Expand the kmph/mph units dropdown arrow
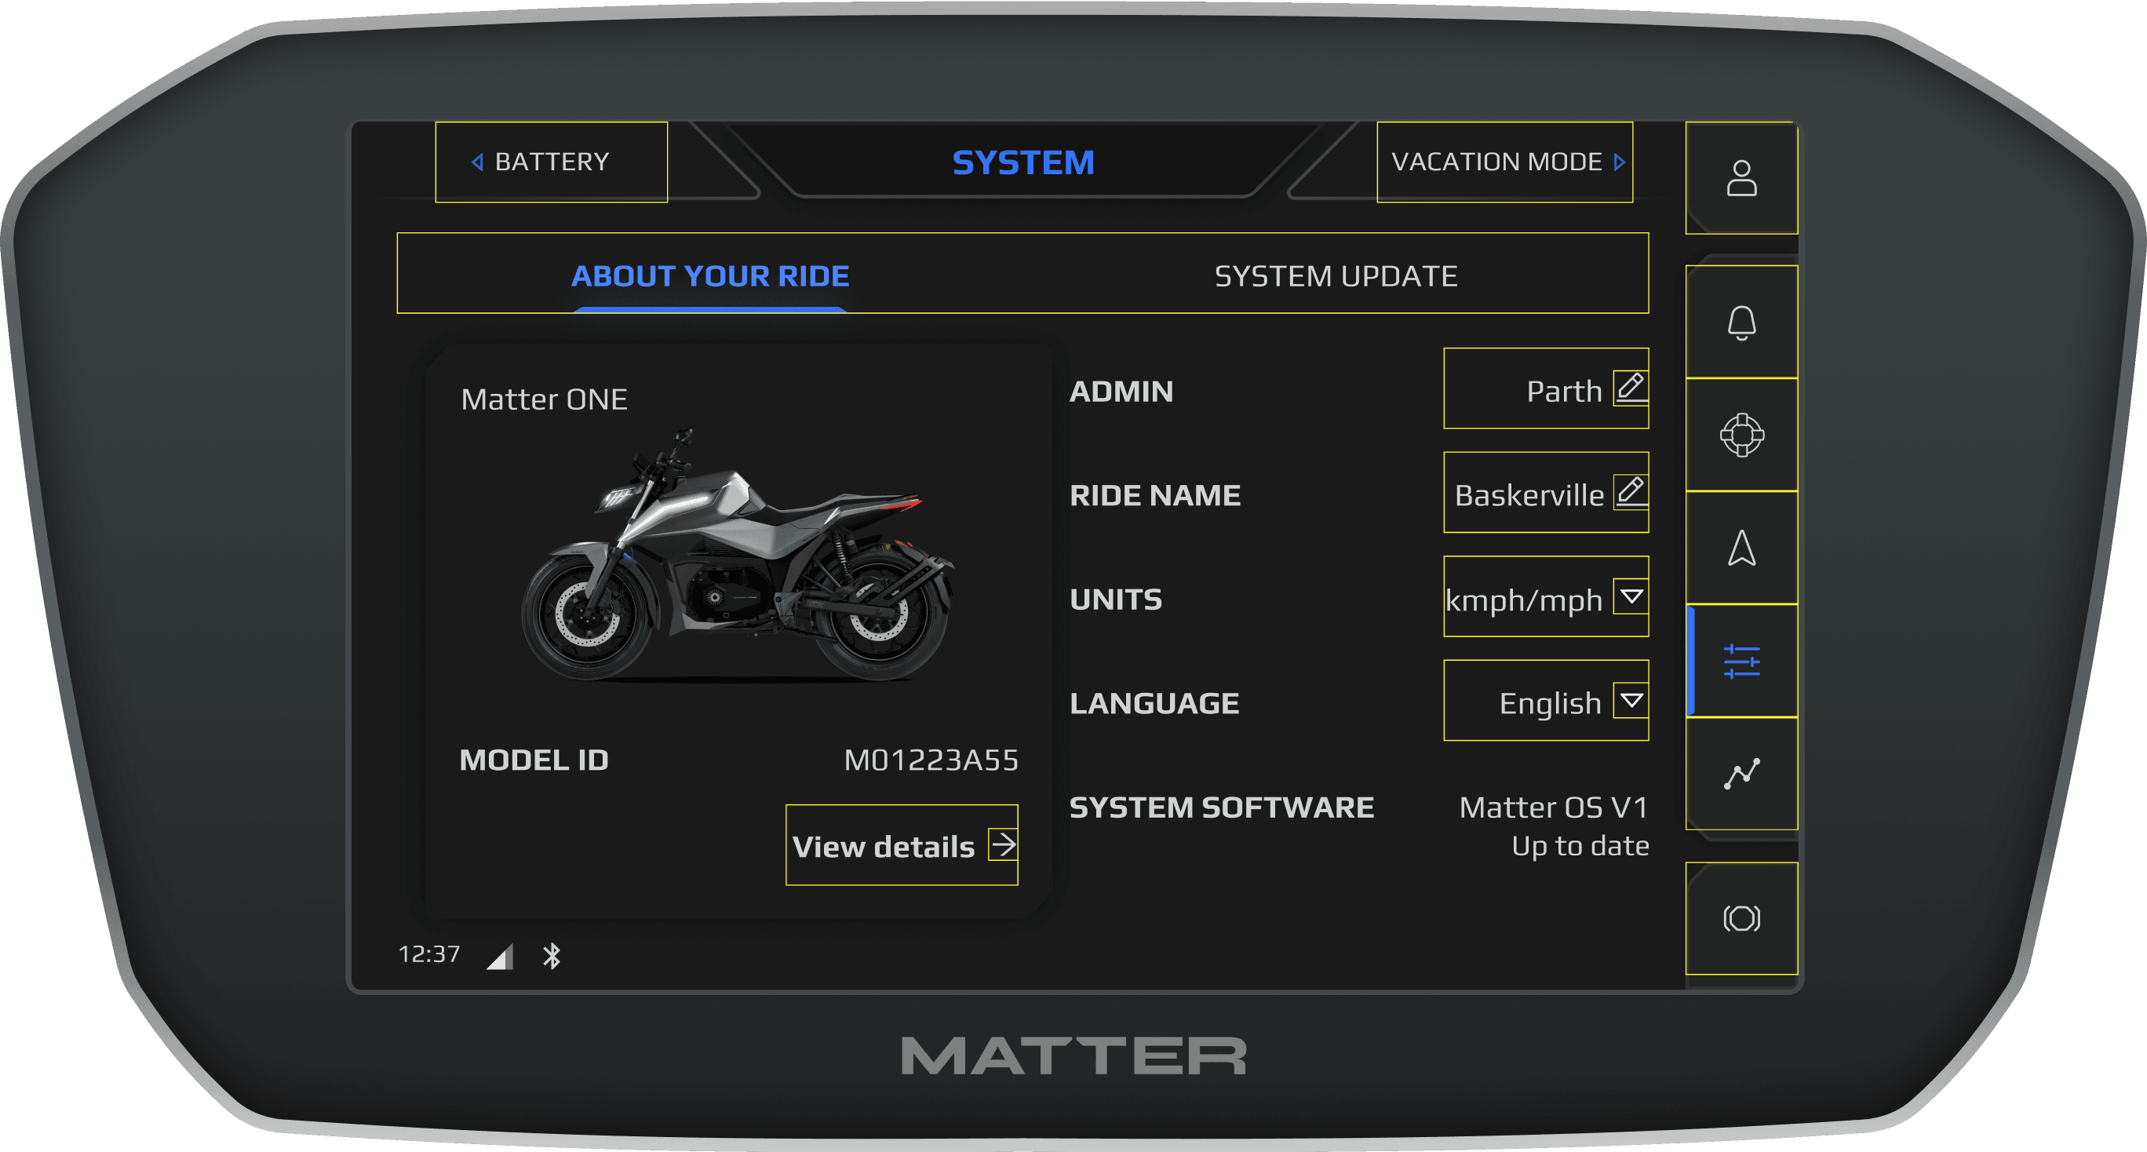This screenshot has width=2147, height=1152. tap(1631, 596)
